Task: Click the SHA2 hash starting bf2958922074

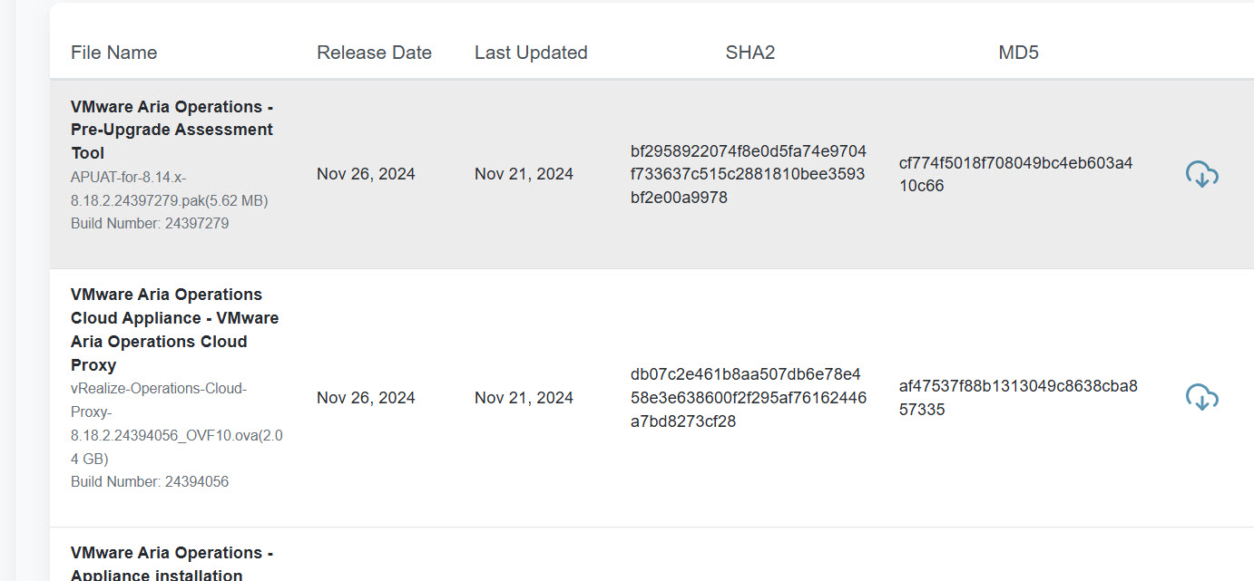Action: (x=749, y=174)
